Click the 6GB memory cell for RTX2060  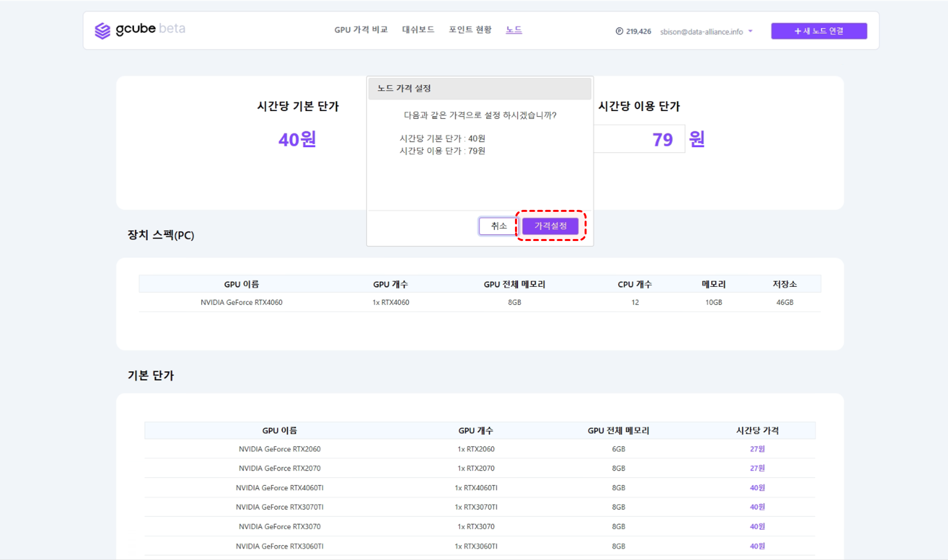pyautogui.click(x=619, y=449)
